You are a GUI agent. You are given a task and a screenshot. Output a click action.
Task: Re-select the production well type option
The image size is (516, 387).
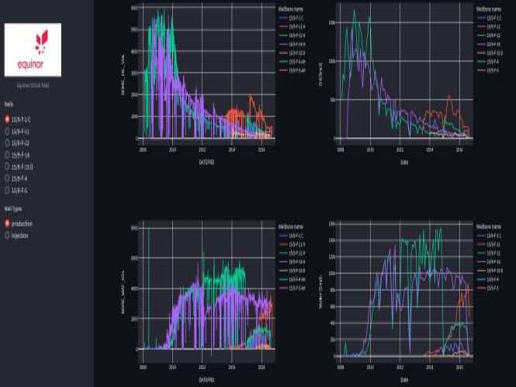7,223
